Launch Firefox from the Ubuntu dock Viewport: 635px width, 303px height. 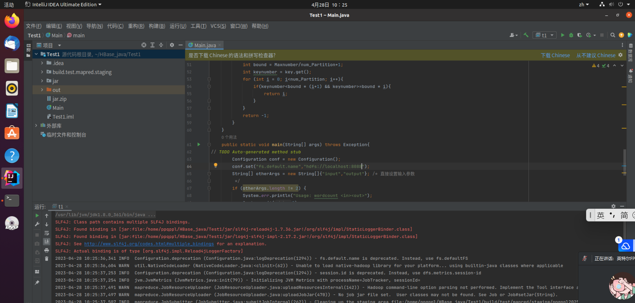[12, 20]
